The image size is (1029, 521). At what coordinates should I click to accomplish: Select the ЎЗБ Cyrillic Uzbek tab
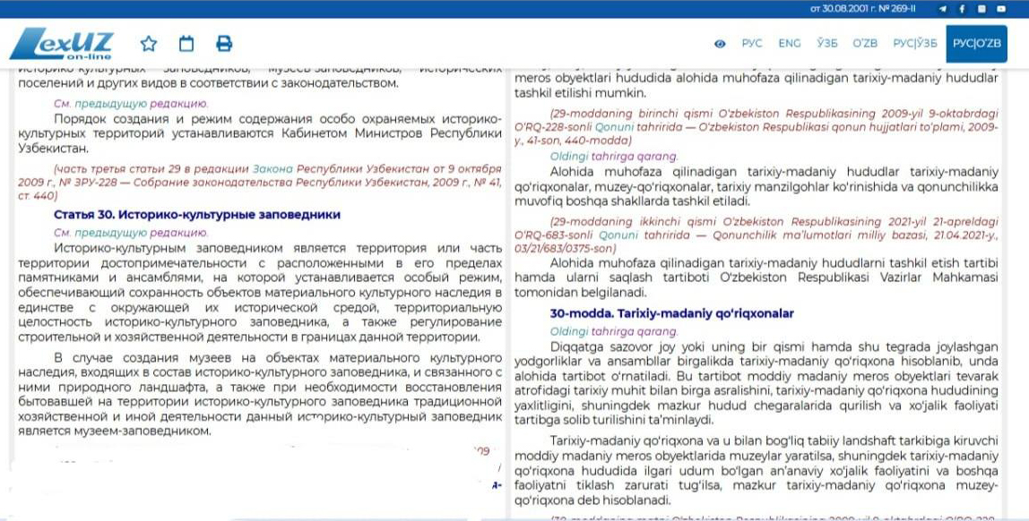pos(826,44)
